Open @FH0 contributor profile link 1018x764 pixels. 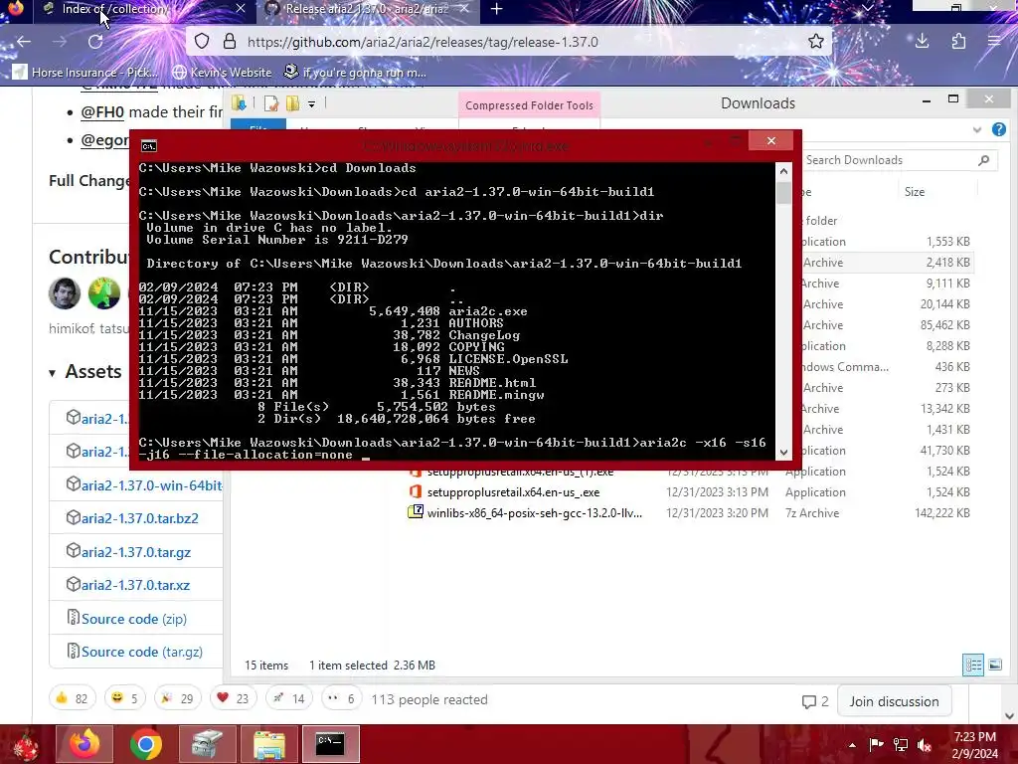pyautogui.click(x=102, y=111)
